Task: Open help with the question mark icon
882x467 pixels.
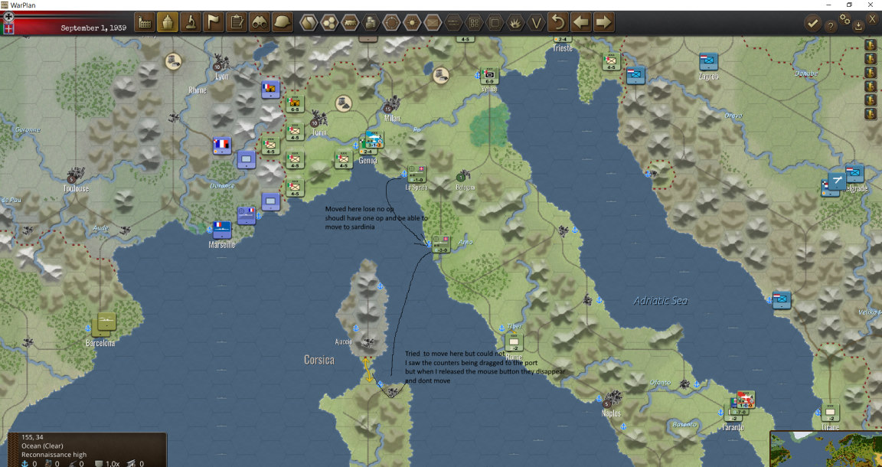Action: click(x=830, y=25)
